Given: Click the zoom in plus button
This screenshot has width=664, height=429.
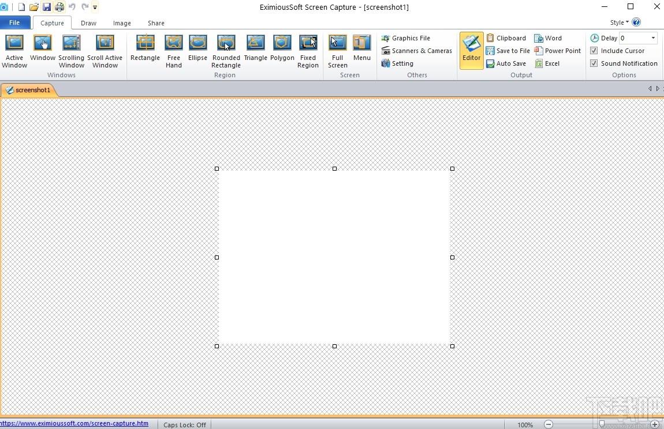Looking at the screenshot, I should (x=655, y=424).
